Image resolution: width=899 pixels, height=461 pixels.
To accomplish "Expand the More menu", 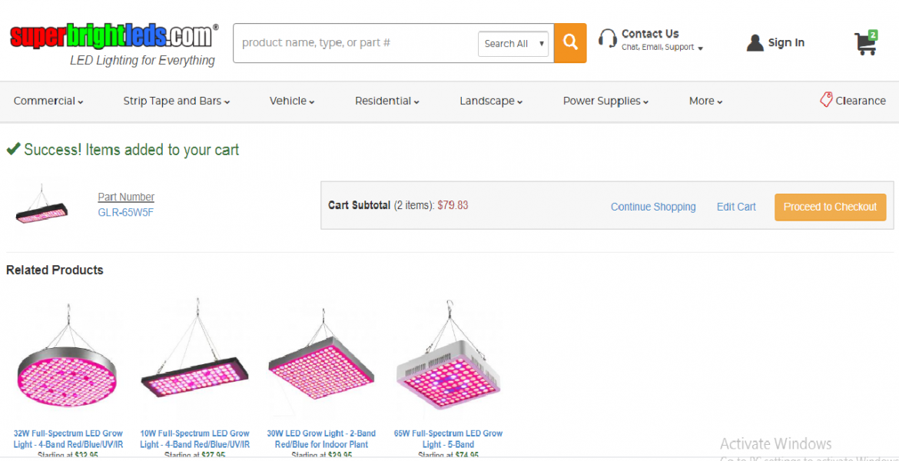I will click(705, 101).
